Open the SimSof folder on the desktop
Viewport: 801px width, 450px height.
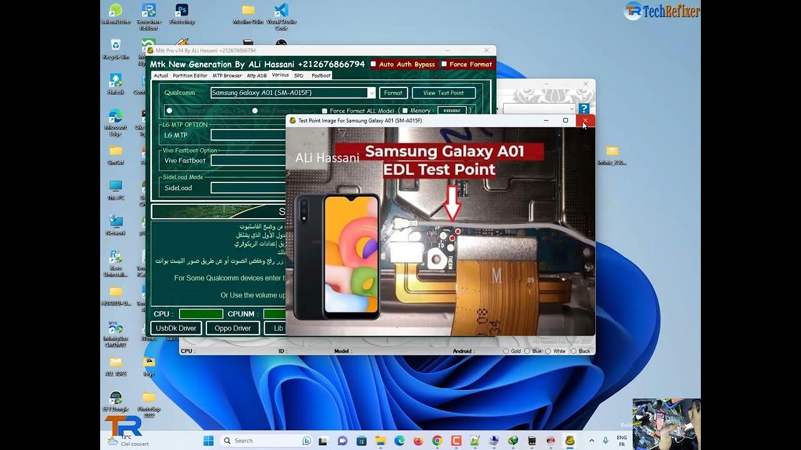coord(116,155)
